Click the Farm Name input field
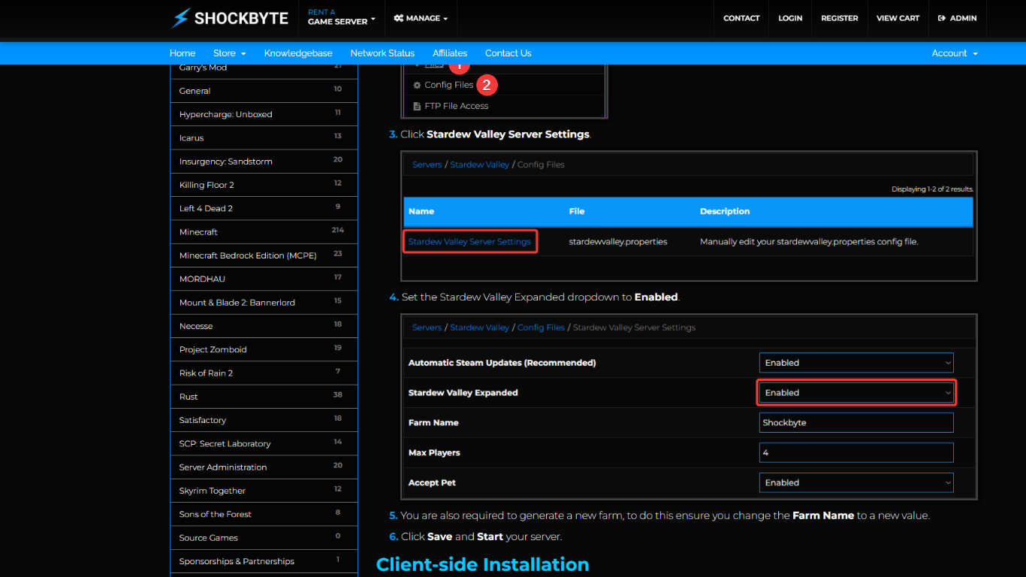The height and width of the screenshot is (577, 1026). [856, 423]
